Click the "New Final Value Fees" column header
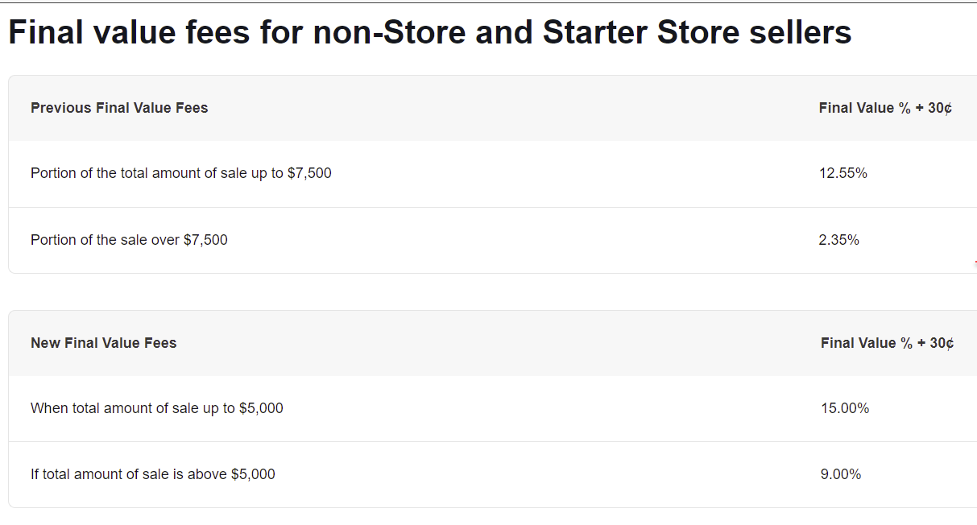This screenshot has height=525, width=977. [103, 343]
